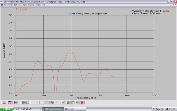
Task: Open the Window menu
Action: tap(38, 5)
